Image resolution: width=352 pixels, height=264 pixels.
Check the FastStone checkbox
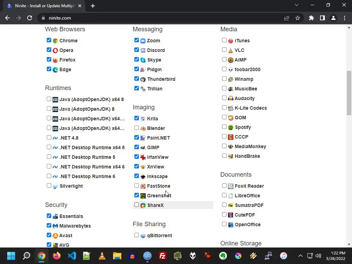[136, 185]
